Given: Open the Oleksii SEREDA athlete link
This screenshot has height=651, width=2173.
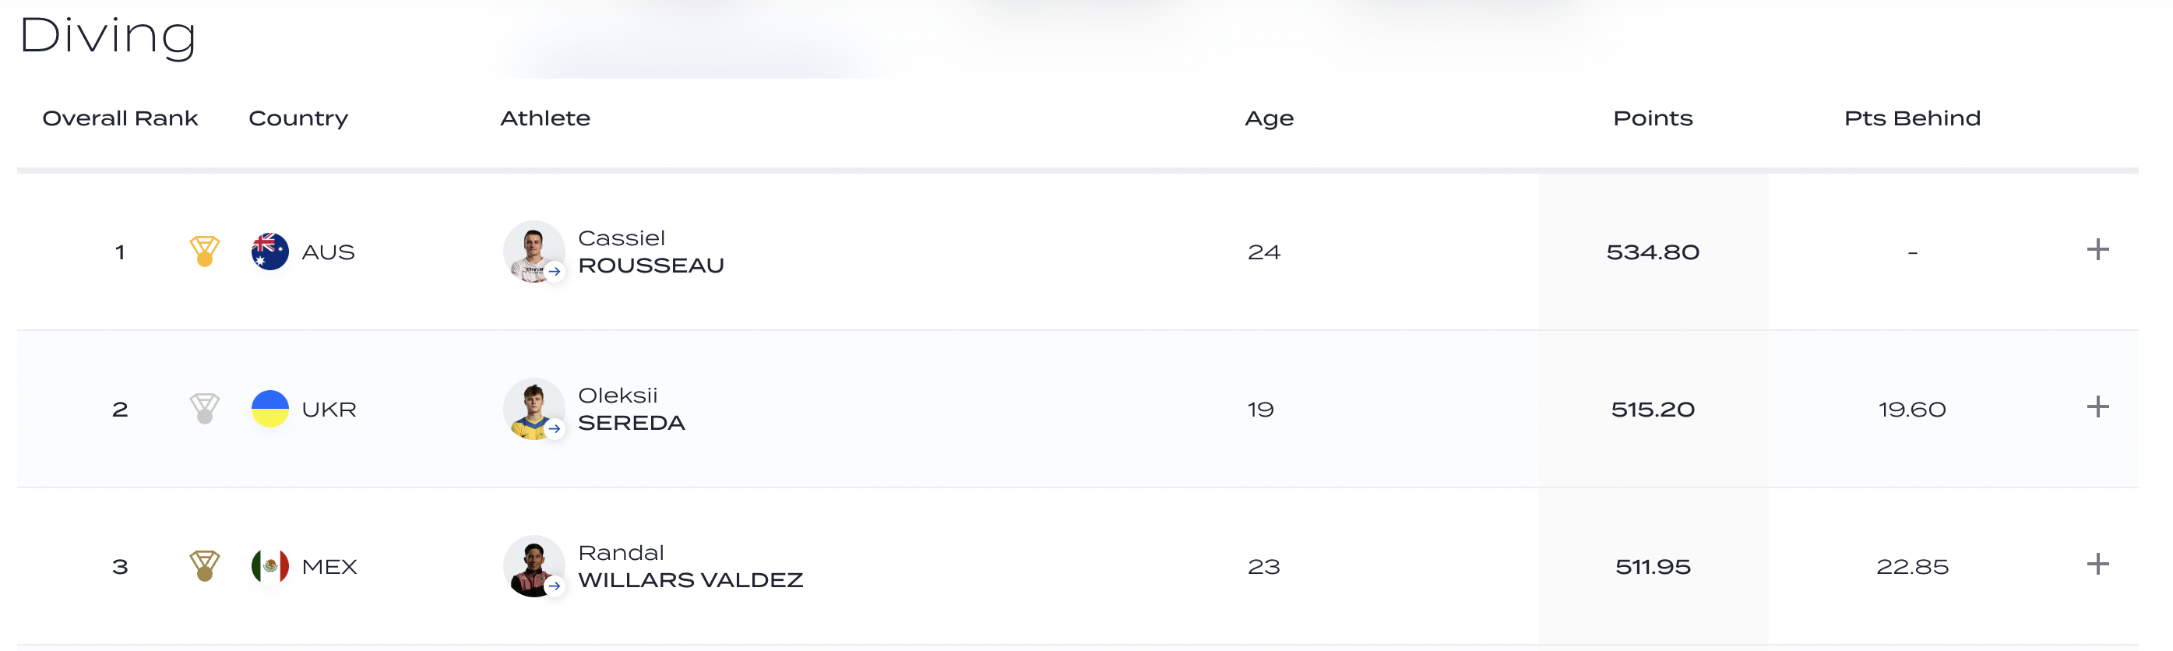Looking at the screenshot, I should (x=631, y=410).
